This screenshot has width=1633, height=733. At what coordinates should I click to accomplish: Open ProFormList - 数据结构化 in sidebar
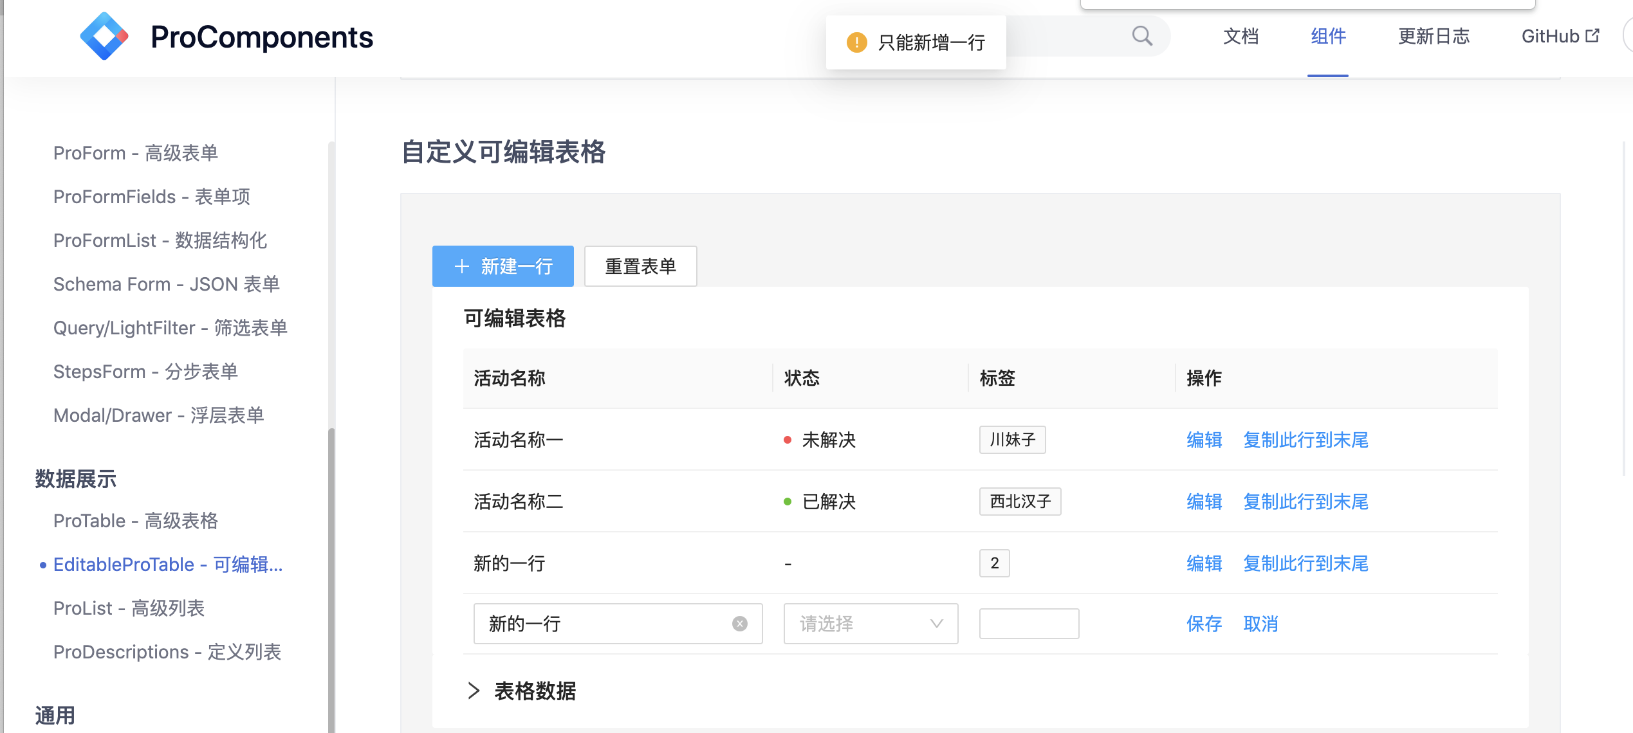[x=160, y=240]
